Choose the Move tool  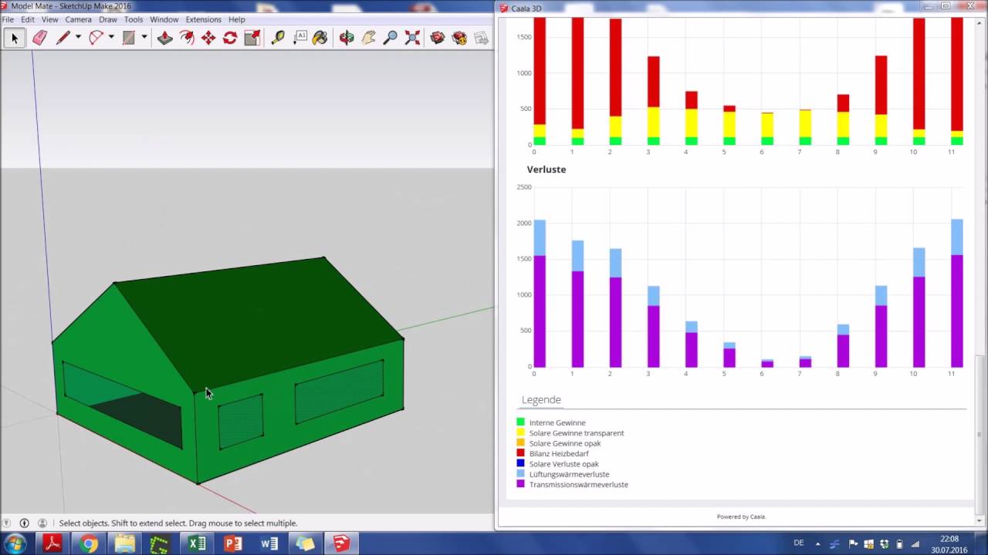208,38
